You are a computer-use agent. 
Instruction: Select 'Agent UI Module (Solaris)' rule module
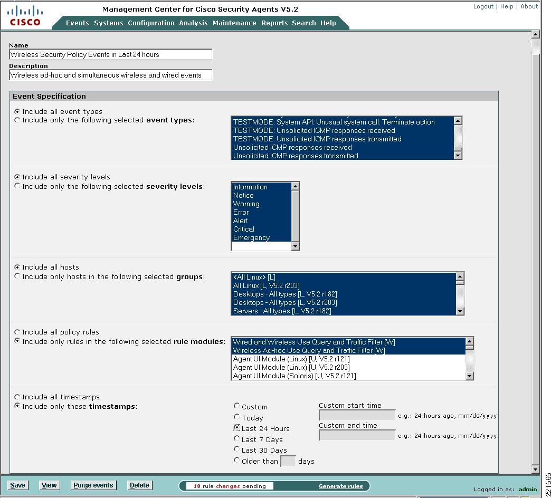pyautogui.click(x=348, y=376)
